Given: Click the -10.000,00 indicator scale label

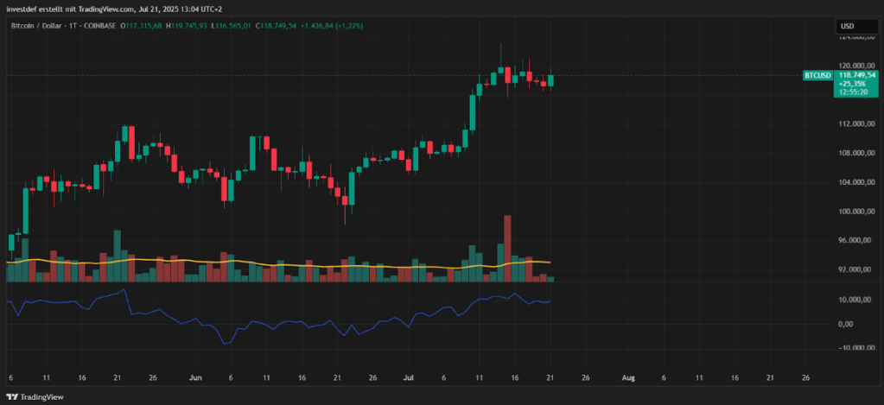Looking at the screenshot, I should 855,348.
